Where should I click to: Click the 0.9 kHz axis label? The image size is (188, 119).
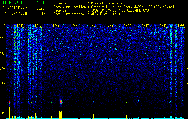pos(2,68)
